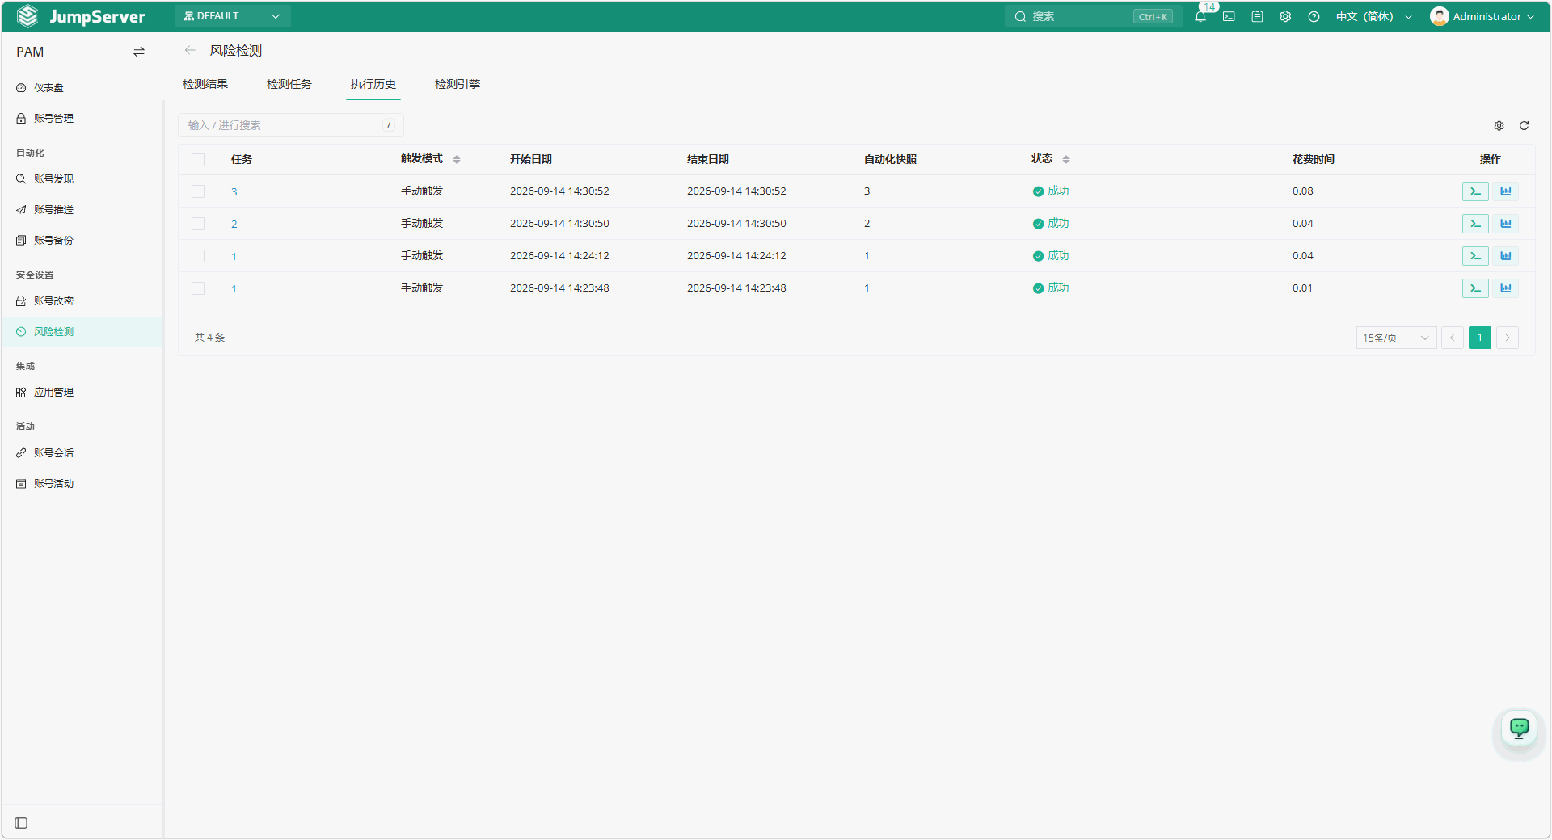Screen dimensions: 1552x840
Task: Open task link 3 in the table
Action: (234, 191)
